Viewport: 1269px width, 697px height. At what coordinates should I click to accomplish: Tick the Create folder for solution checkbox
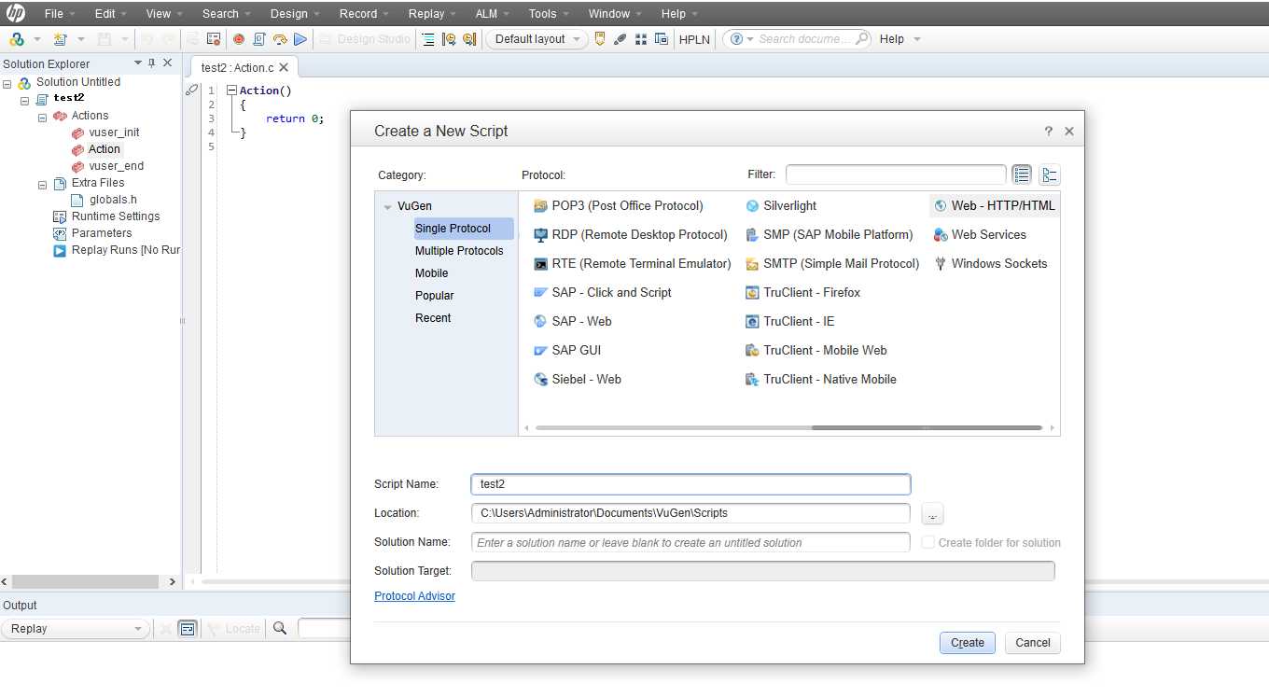tap(928, 542)
